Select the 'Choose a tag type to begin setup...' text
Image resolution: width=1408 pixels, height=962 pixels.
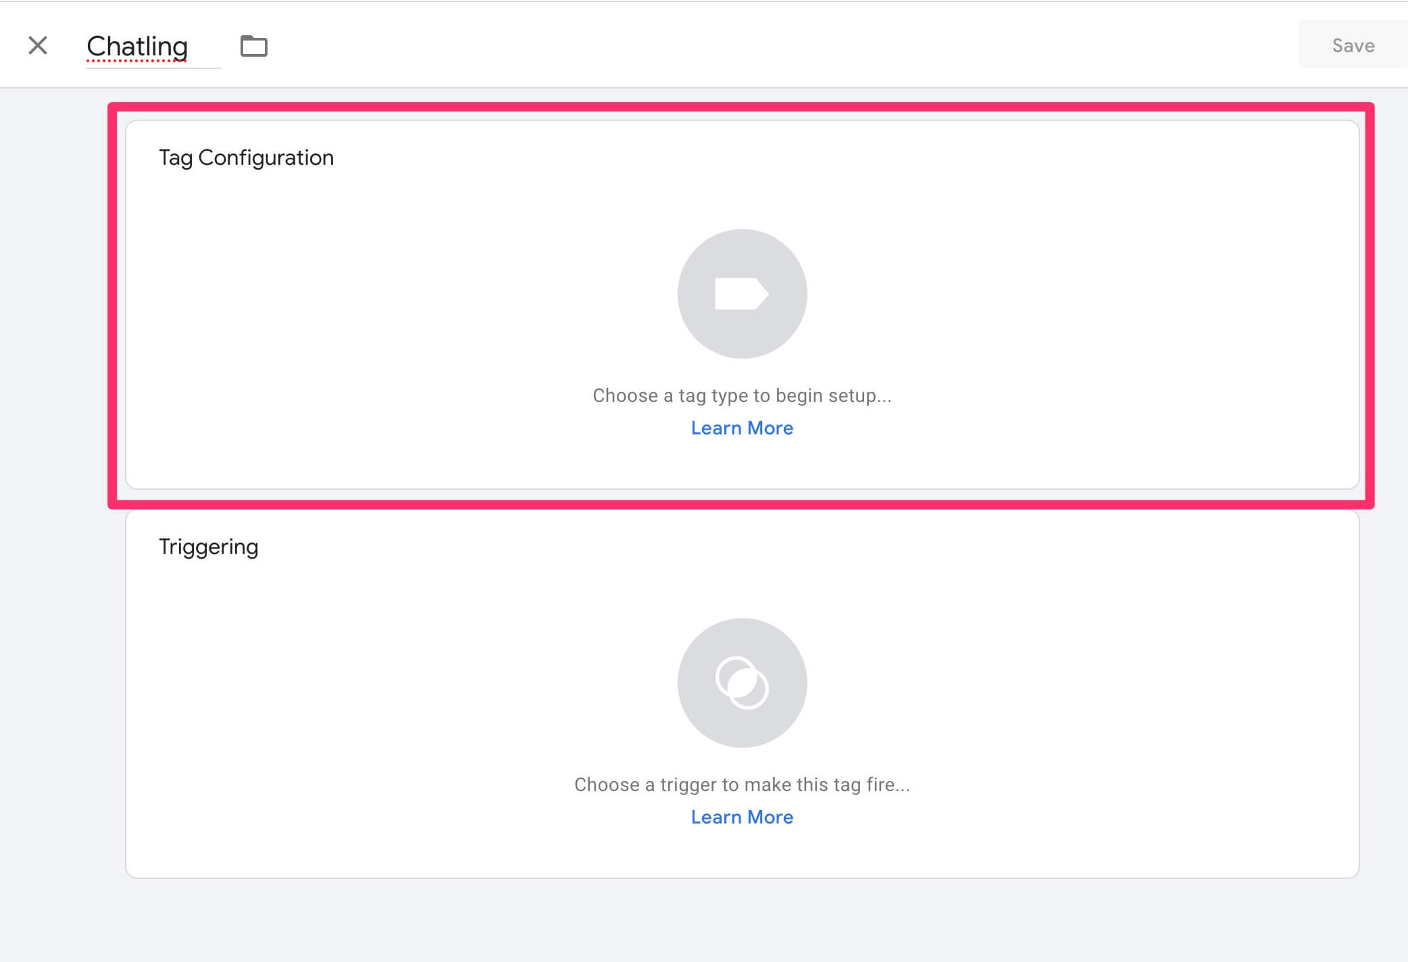[742, 396]
